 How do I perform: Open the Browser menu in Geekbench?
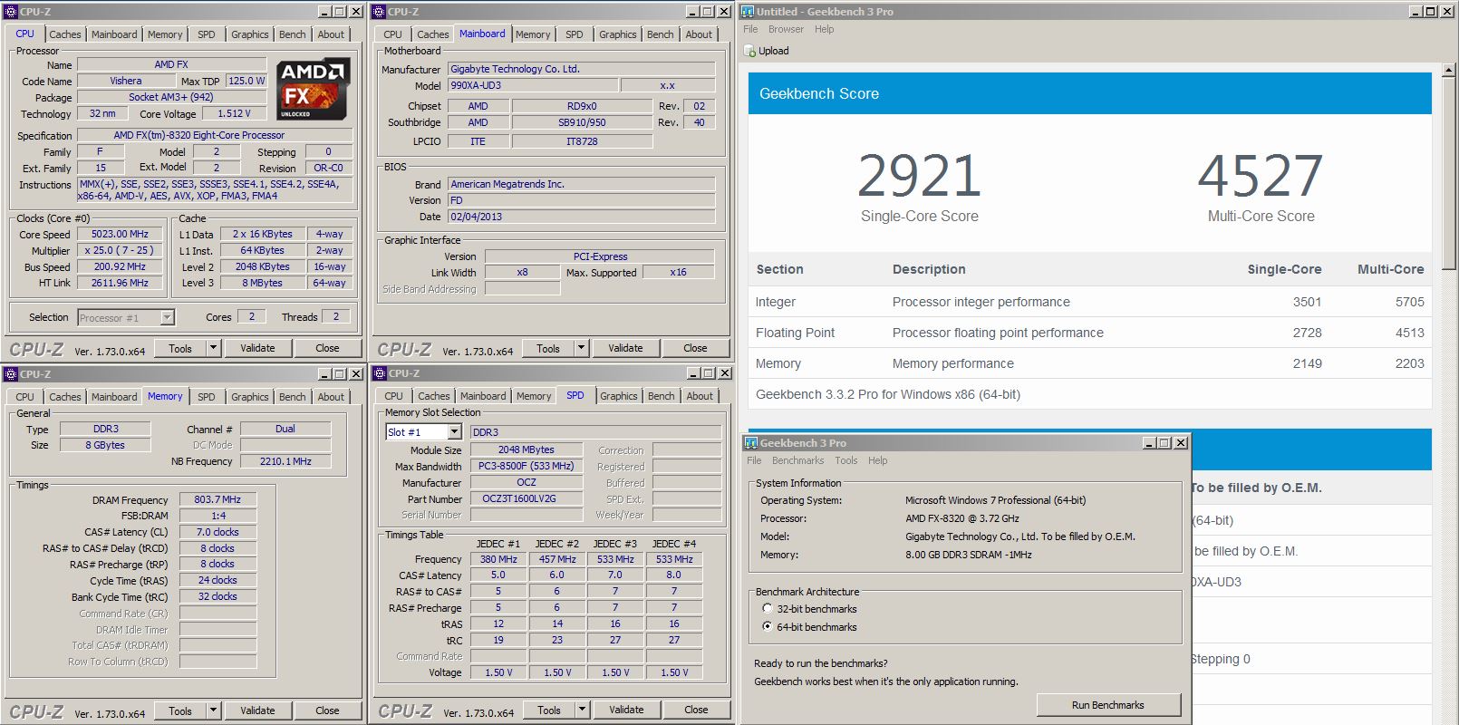[x=786, y=29]
